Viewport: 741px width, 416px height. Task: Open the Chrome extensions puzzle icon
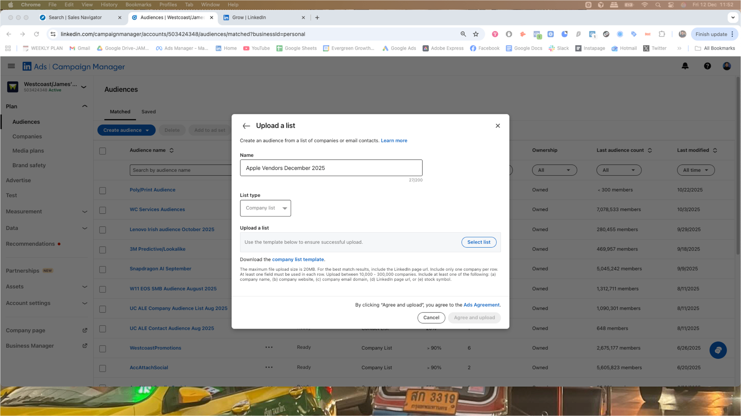tap(662, 34)
